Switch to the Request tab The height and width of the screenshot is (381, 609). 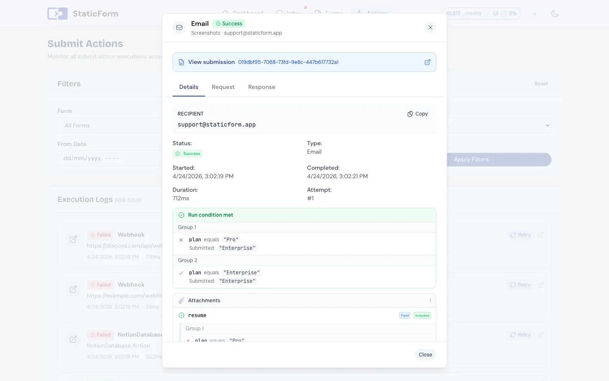pyautogui.click(x=223, y=87)
